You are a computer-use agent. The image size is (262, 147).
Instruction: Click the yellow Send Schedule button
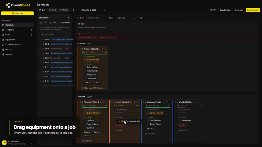pos(253,10)
